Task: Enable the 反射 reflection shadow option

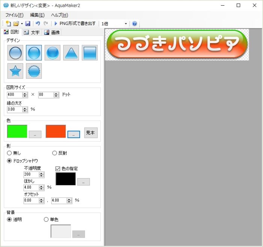Action: click(x=54, y=153)
